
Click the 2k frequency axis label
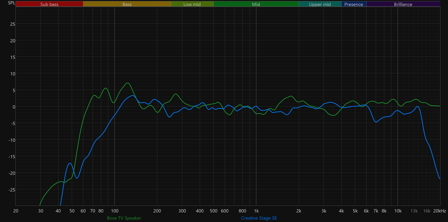[x=299, y=211]
